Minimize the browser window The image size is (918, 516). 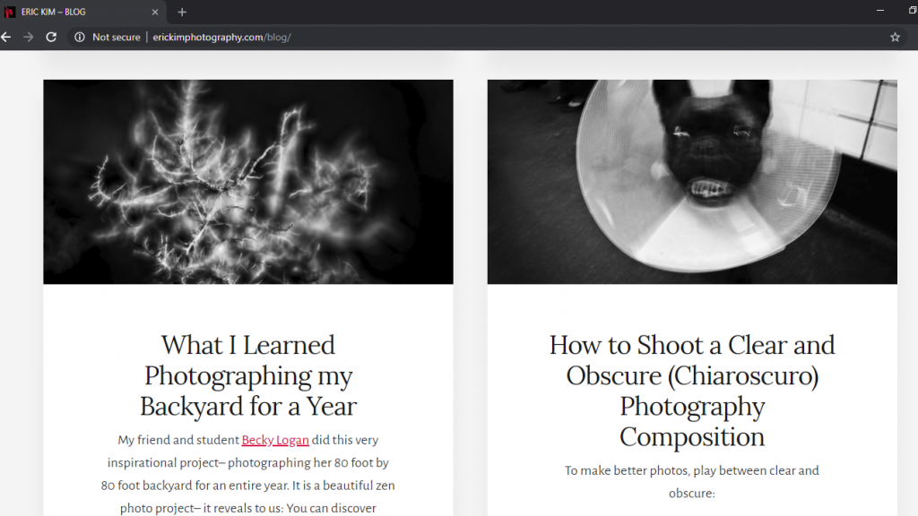tap(880, 10)
